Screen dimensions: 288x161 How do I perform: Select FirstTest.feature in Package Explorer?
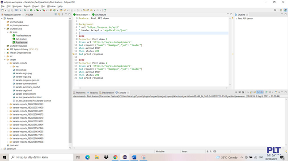[x=23, y=36]
